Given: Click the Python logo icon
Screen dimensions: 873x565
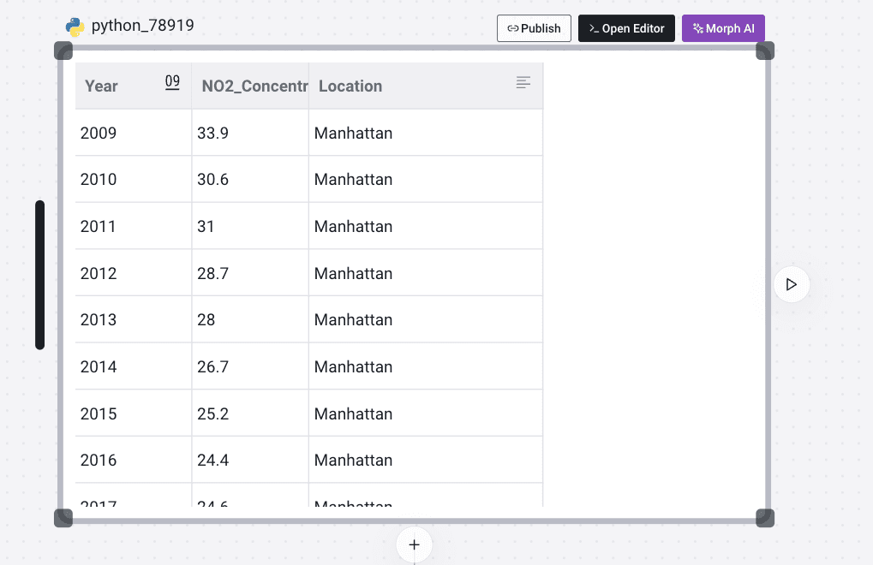Looking at the screenshot, I should coord(75,27).
